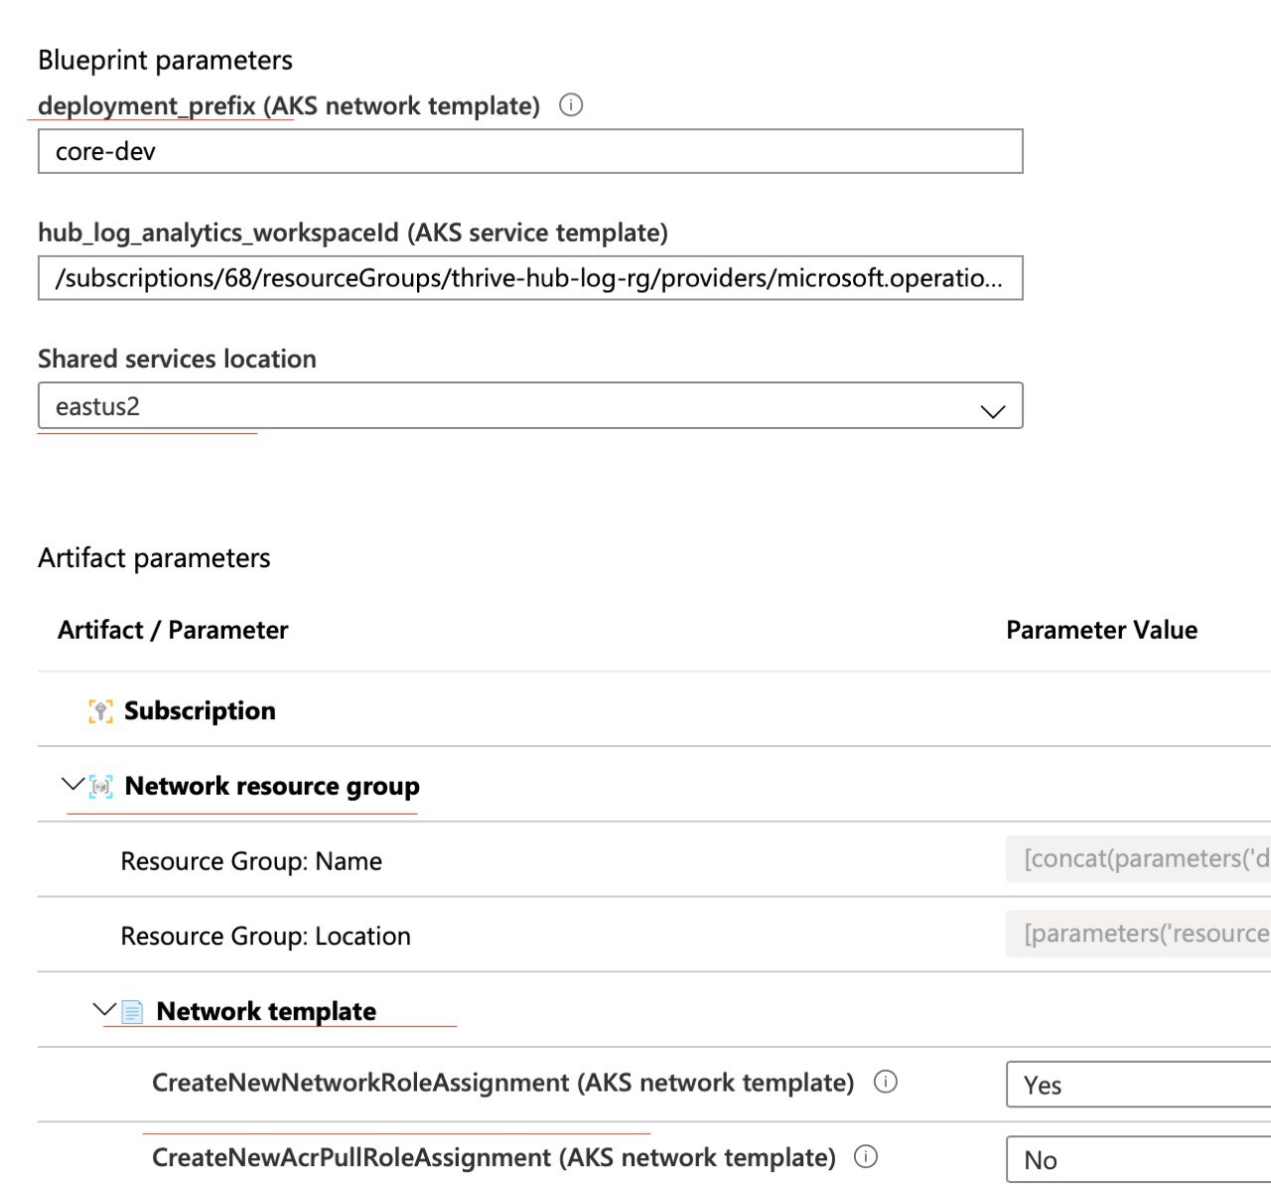Screen dimensions: 1271x1192
Task: Click 'Shared services location' label
Action: 177,359
